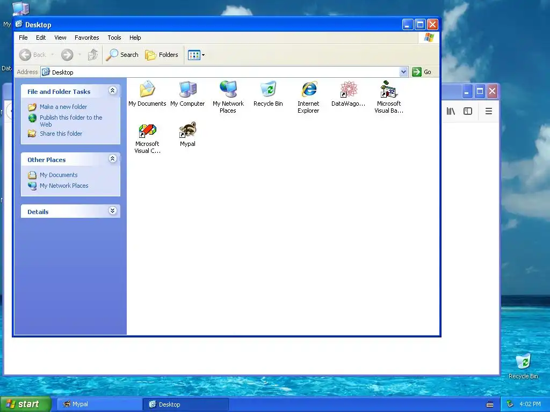Image resolution: width=550 pixels, height=412 pixels.
Task: Expand the Details panel
Action: click(112, 210)
